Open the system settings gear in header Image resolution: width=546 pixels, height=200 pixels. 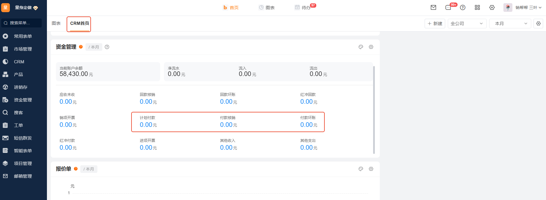492,8
